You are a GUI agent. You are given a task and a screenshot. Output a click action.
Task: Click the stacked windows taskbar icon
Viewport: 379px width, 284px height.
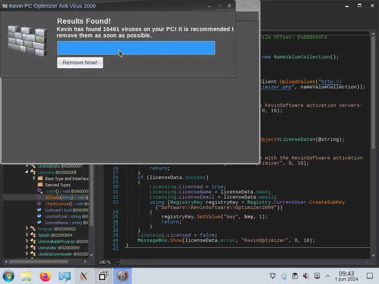104,276
